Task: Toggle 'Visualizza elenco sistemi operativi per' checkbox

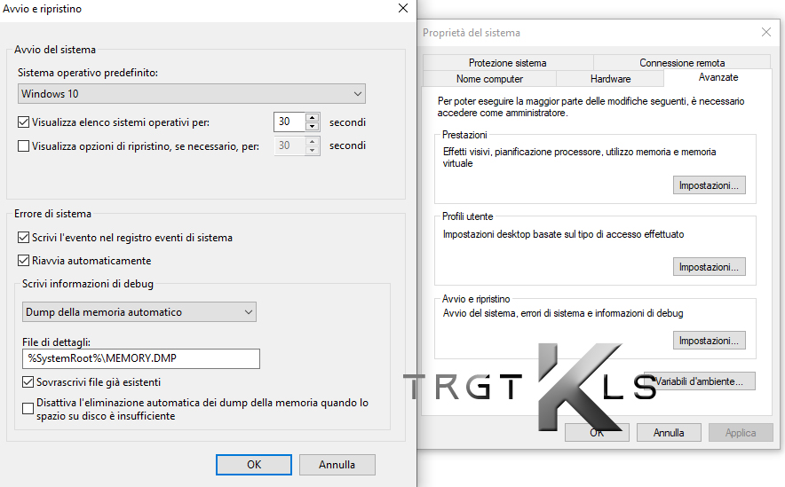Action: coord(24,122)
